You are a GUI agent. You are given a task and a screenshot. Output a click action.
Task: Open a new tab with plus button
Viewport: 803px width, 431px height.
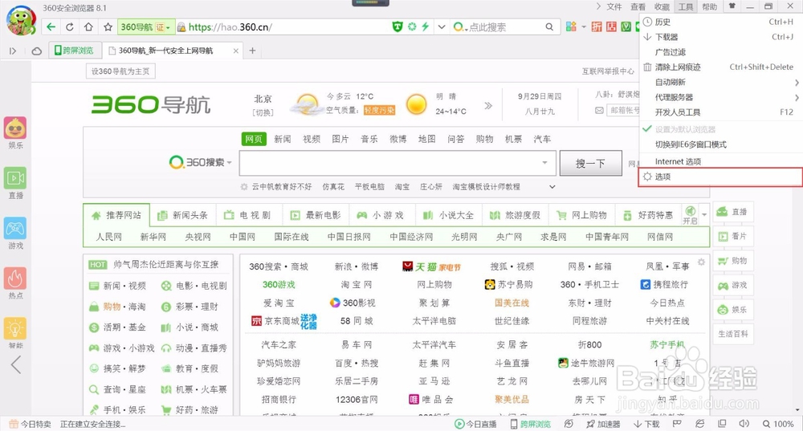tap(252, 51)
